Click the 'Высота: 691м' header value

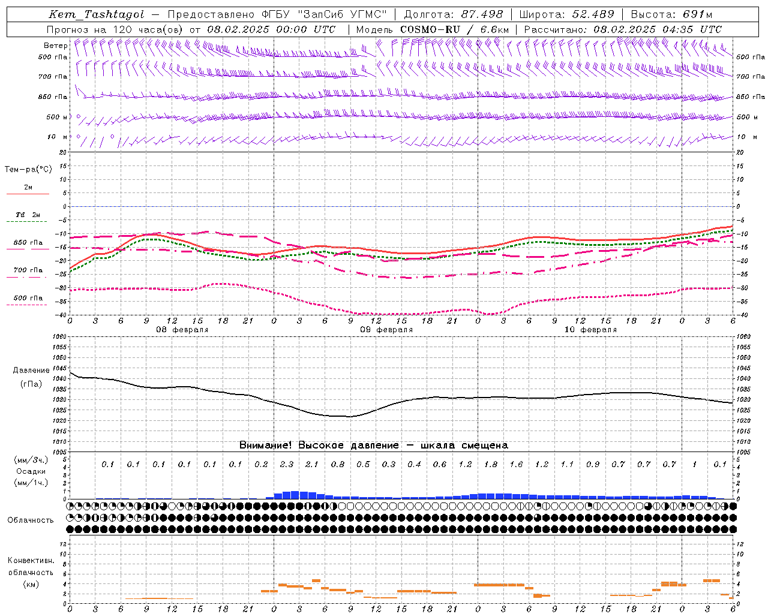point(671,14)
